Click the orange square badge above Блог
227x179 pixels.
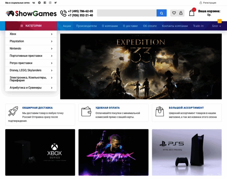[x=220, y=21]
